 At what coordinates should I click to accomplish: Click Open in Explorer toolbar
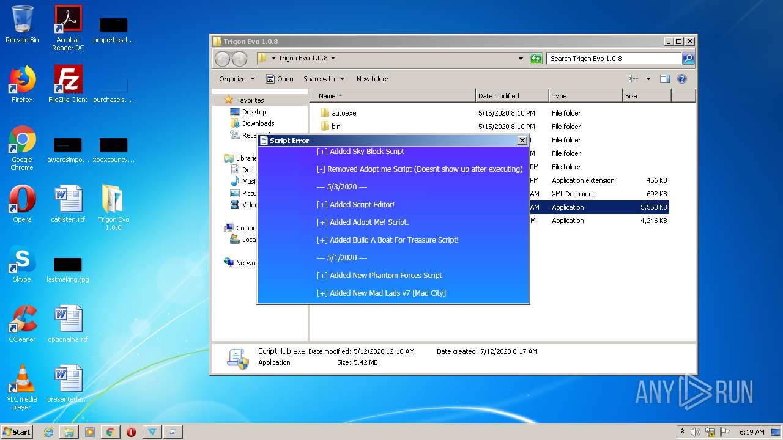(280, 79)
